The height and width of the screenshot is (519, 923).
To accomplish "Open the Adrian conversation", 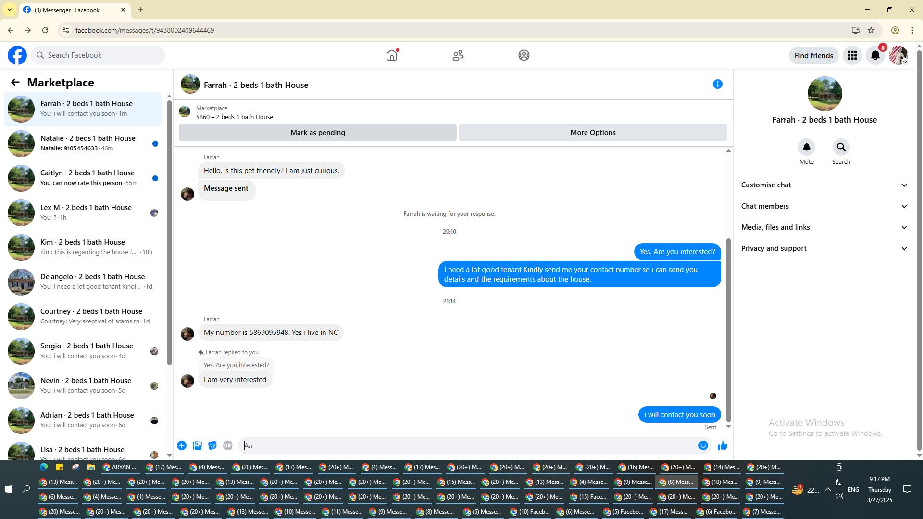I will tap(83, 420).
